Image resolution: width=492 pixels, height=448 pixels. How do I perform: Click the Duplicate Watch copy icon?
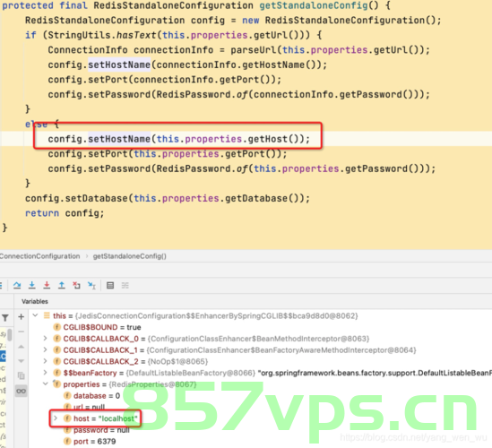click(x=21, y=375)
